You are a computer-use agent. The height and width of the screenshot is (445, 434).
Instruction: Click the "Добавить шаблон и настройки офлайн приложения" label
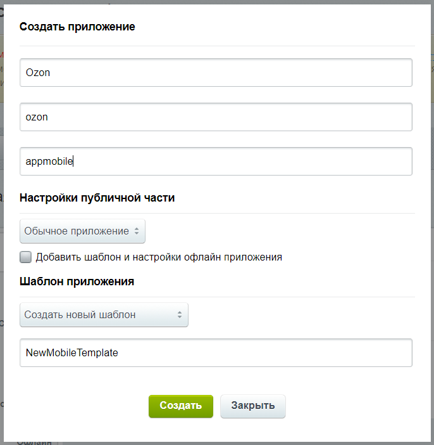coord(159,257)
